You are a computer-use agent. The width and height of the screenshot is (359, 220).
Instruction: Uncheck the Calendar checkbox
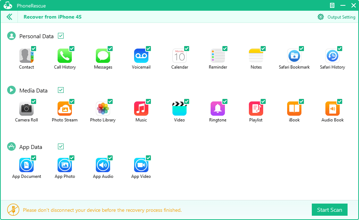pos(187,49)
